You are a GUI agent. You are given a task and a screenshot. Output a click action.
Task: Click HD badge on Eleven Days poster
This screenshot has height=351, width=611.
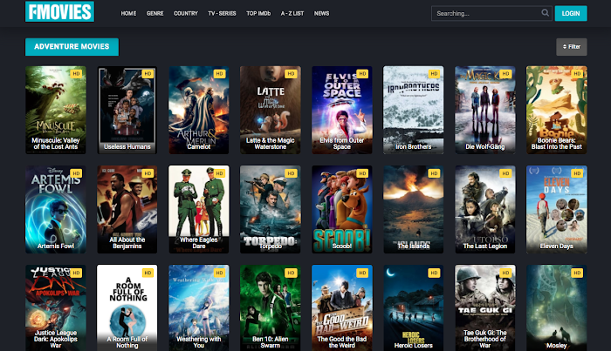pyautogui.click(x=577, y=173)
